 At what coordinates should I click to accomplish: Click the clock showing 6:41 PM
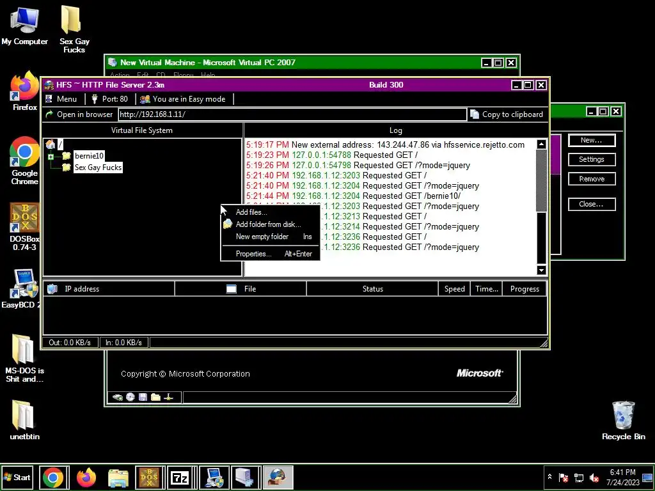click(x=623, y=477)
